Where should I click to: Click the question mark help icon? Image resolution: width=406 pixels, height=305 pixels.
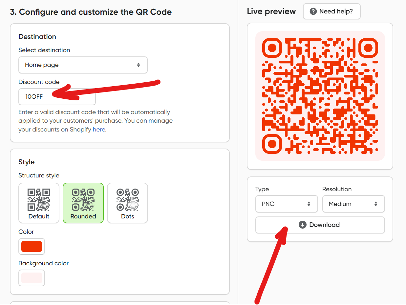(x=313, y=11)
